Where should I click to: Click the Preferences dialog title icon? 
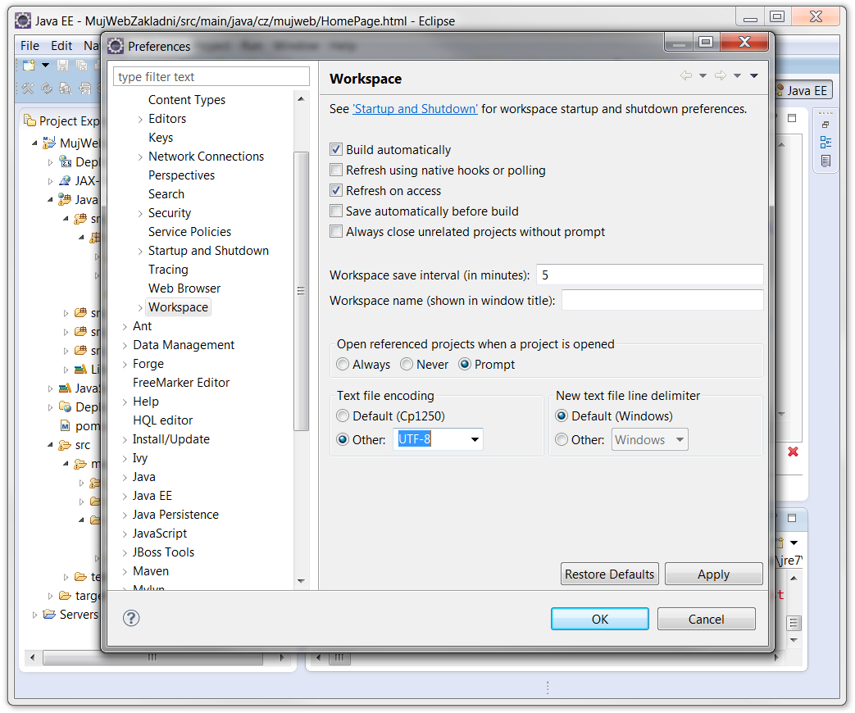pyautogui.click(x=115, y=46)
